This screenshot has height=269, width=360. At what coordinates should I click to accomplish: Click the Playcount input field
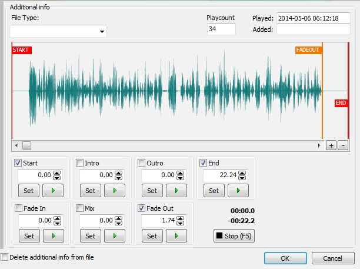tap(221, 29)
